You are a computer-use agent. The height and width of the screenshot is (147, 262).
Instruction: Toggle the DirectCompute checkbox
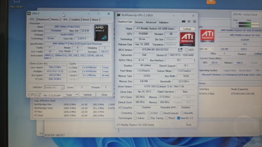[161, 113]
